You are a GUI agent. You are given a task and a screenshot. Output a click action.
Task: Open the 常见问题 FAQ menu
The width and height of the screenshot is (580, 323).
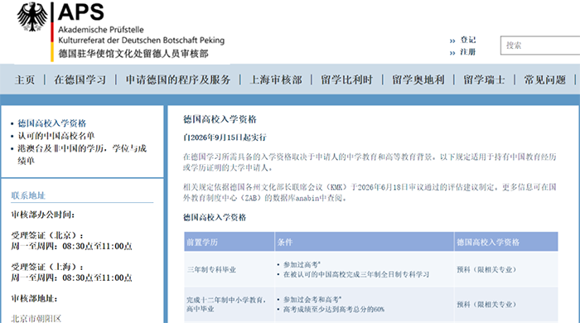(x=545, y=80)
